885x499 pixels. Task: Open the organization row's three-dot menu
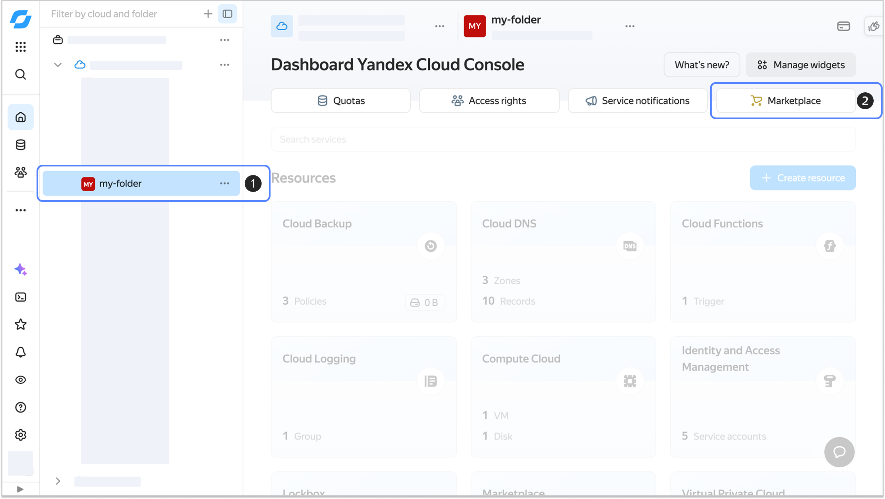click(225, 40)
